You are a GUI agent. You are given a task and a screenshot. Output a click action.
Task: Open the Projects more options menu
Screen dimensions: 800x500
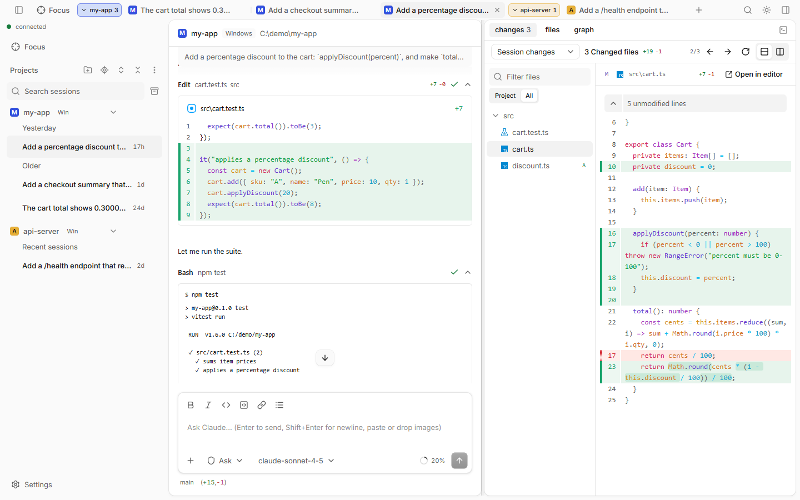[x=154, y=70]
